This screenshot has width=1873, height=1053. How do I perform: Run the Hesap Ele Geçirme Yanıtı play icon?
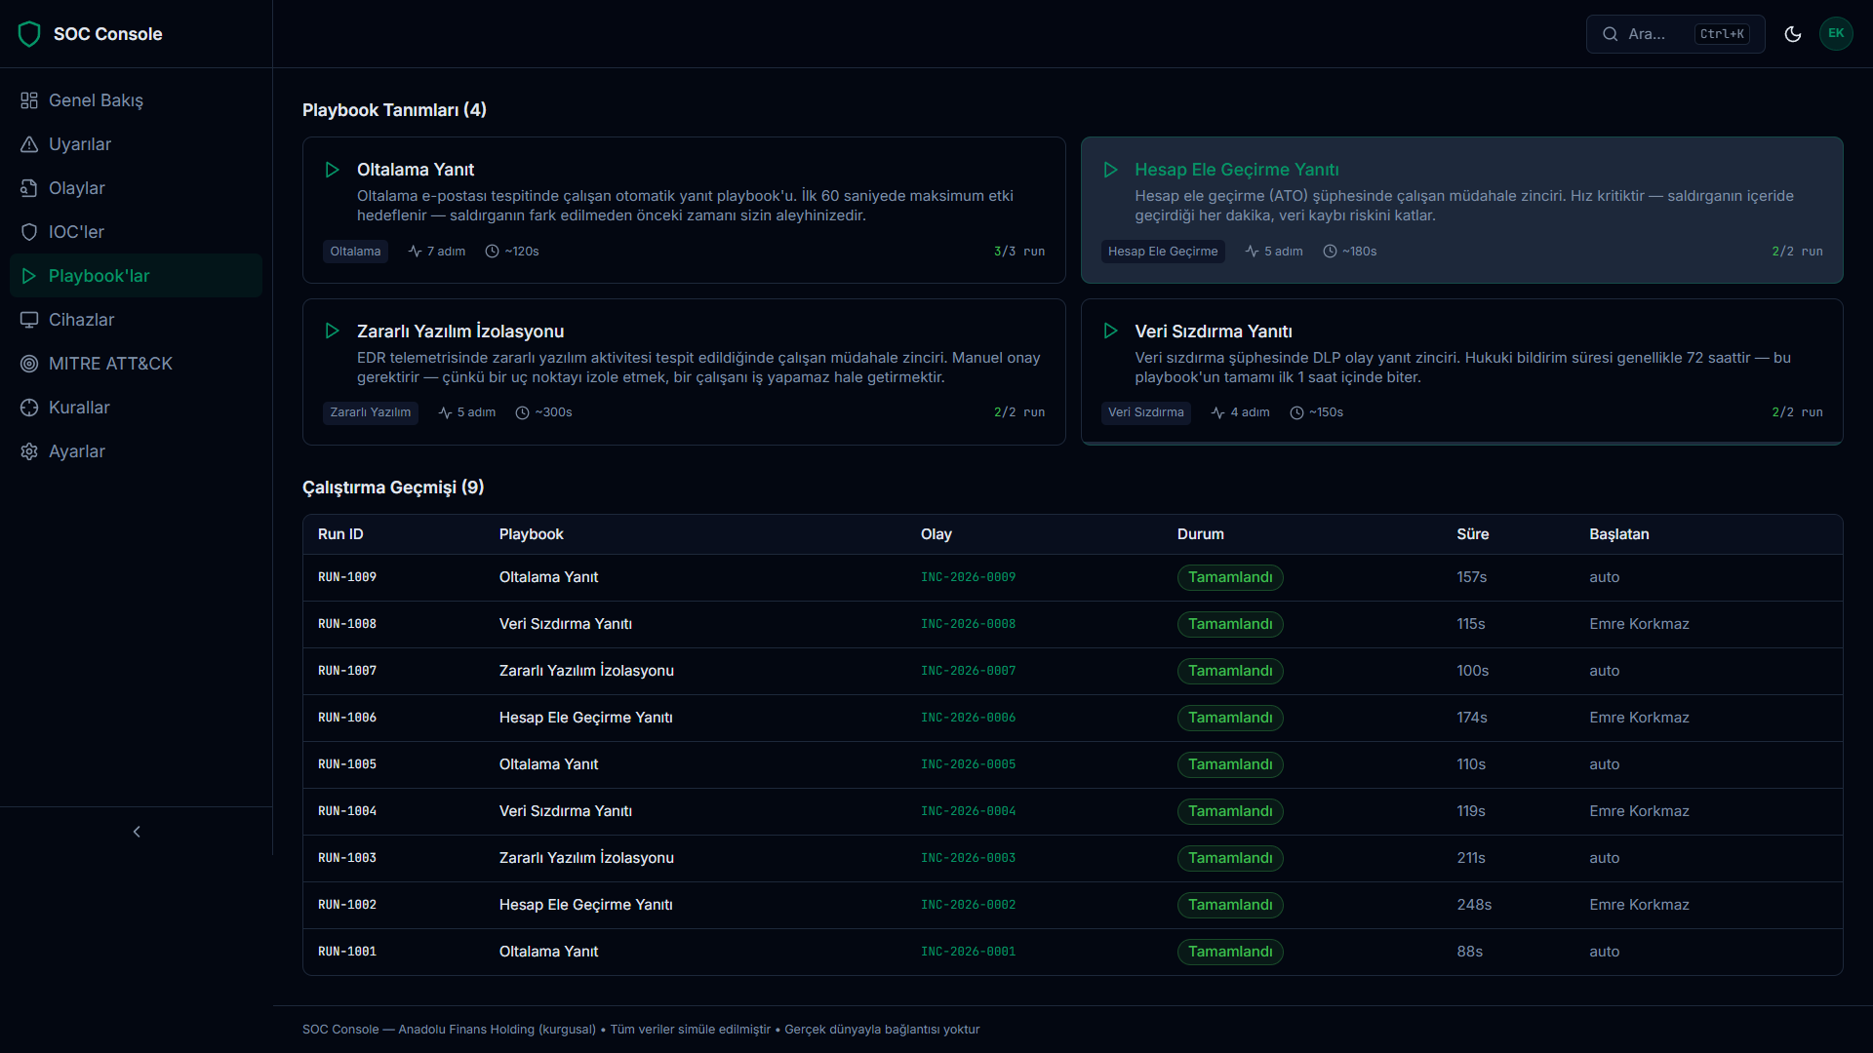tap(1110, 170)
